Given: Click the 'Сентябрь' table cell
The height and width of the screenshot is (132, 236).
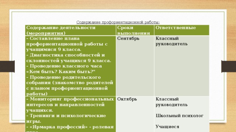Looking at the screenshot, I should (135, 66).
